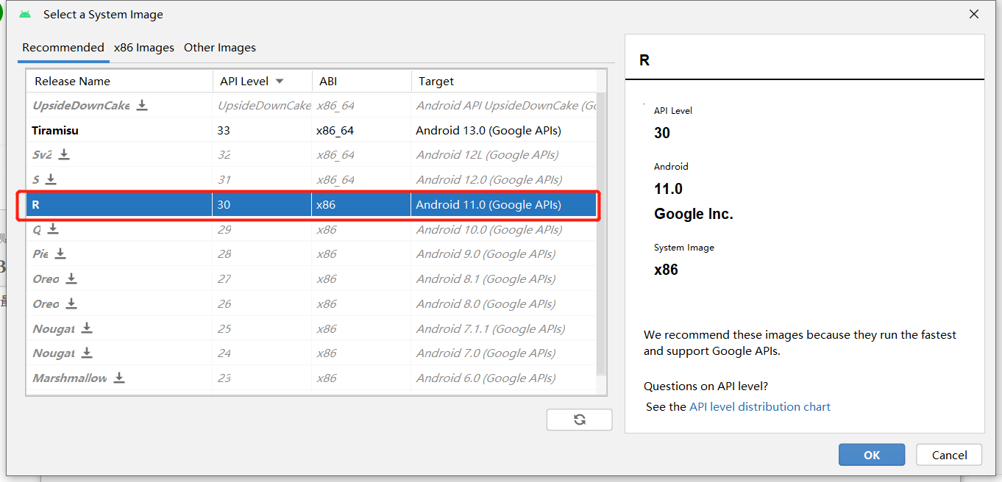This screenshot has height=482, width=1002.
Task: Download the S release image
Action: click(51, 179)
